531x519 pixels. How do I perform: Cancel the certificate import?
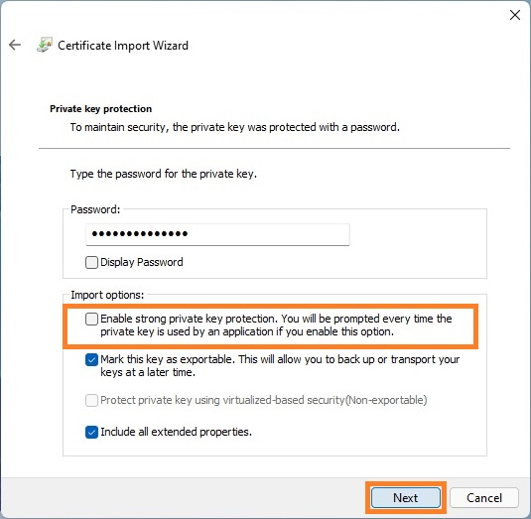tap(484, 498)
